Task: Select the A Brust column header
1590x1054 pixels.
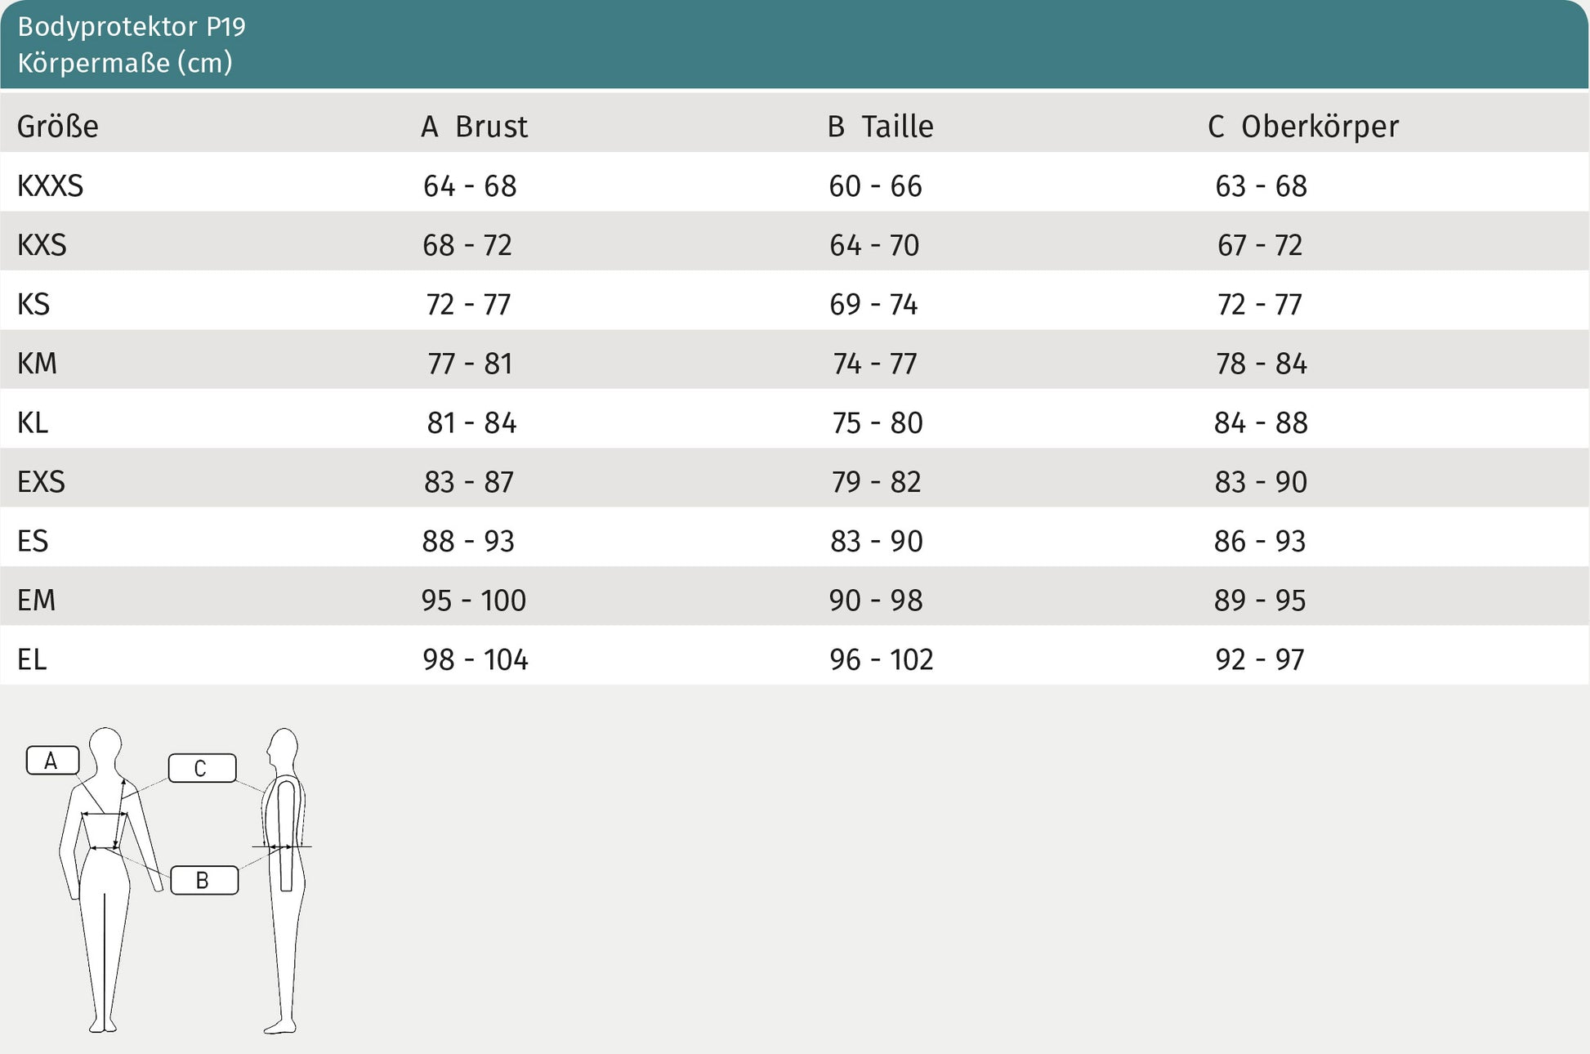Action: pyautogui.click(x=474, y=127)
